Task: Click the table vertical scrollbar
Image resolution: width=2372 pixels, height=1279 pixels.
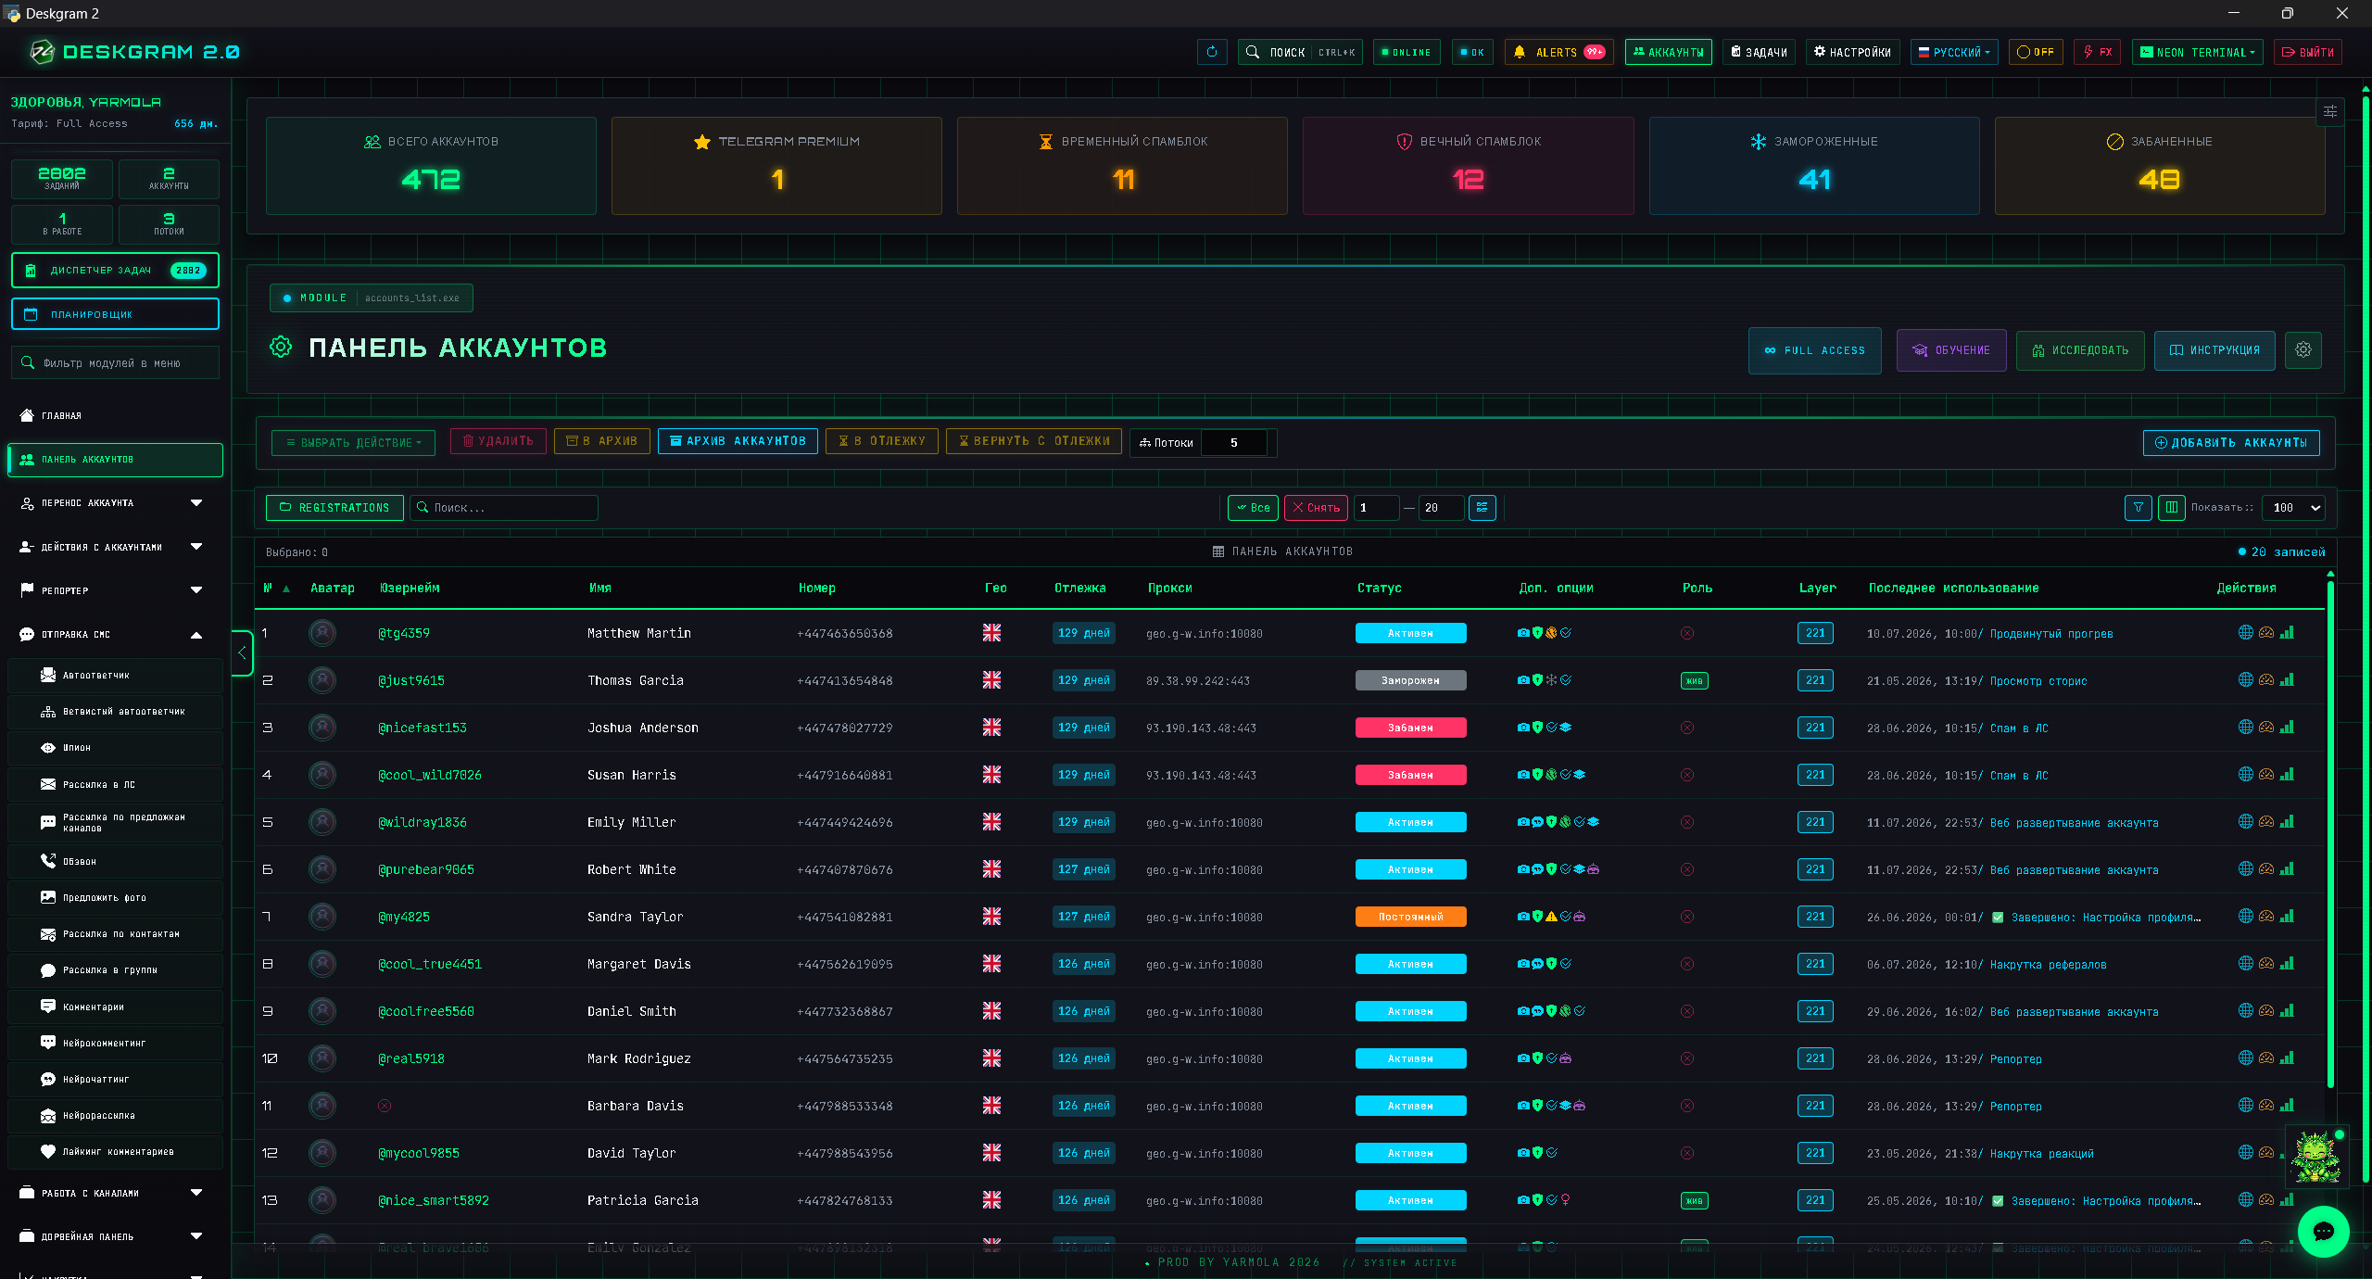Action: [x=2329, y=834]
